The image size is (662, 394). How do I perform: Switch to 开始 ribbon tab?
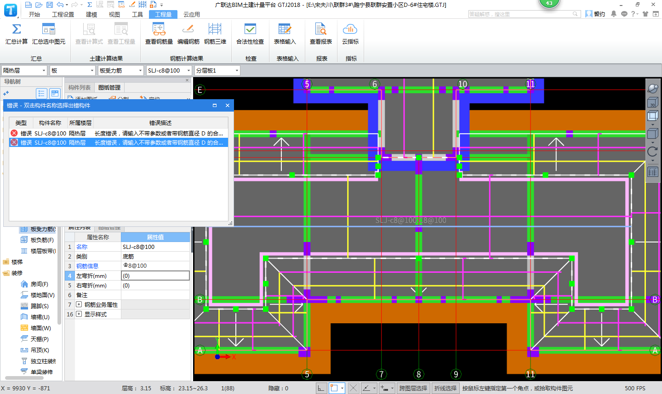point(34,14)
